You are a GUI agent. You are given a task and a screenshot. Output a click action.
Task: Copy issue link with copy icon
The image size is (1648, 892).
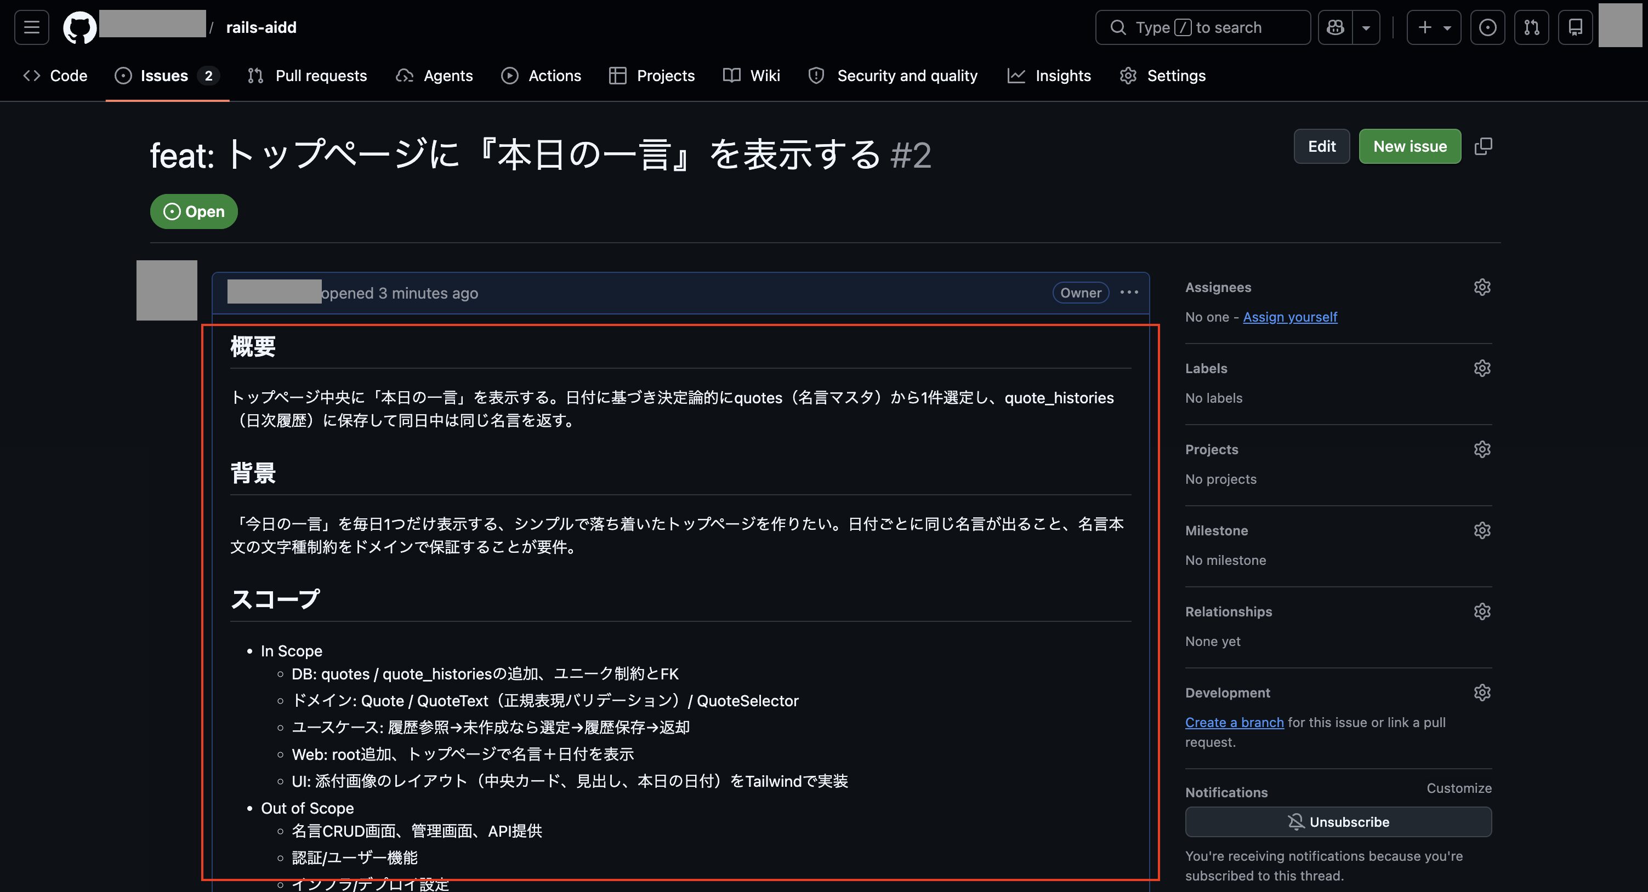point(1483,146)
